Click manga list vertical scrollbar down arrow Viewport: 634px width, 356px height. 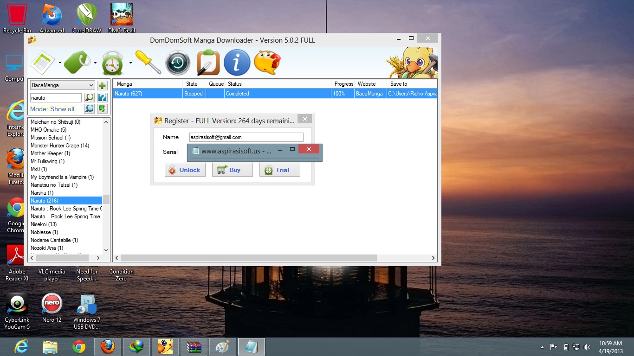click(106, 250)
